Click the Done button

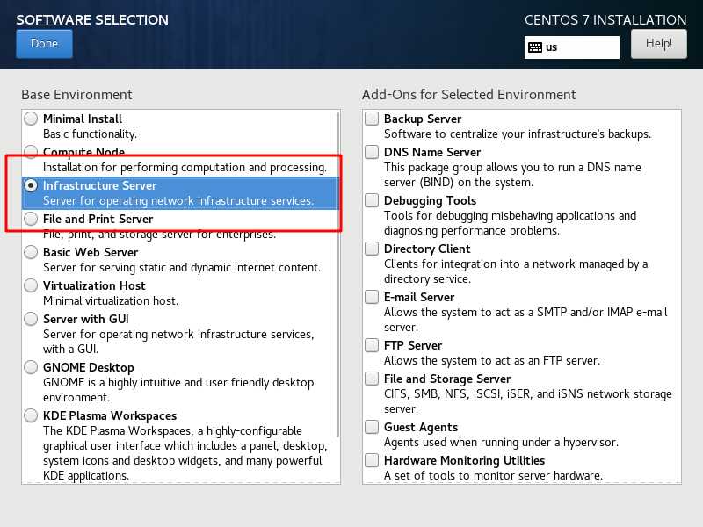click(44, 44)
